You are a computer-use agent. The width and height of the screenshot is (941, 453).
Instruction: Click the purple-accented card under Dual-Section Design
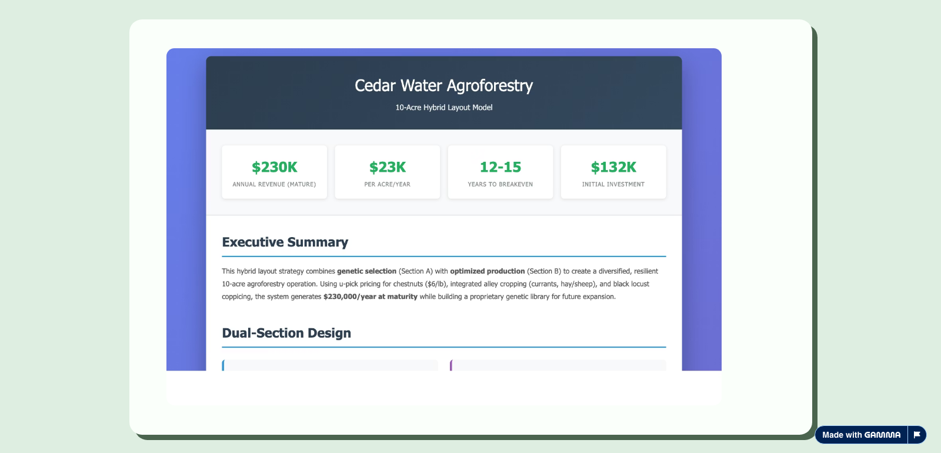(x=558, y=365)
